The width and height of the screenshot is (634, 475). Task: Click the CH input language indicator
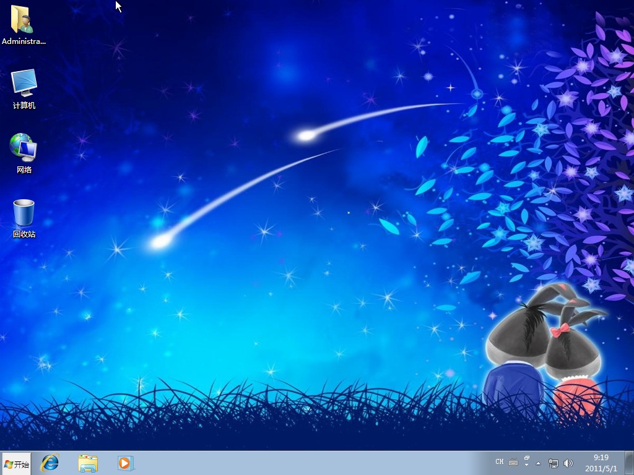click(x=500, y=461)
